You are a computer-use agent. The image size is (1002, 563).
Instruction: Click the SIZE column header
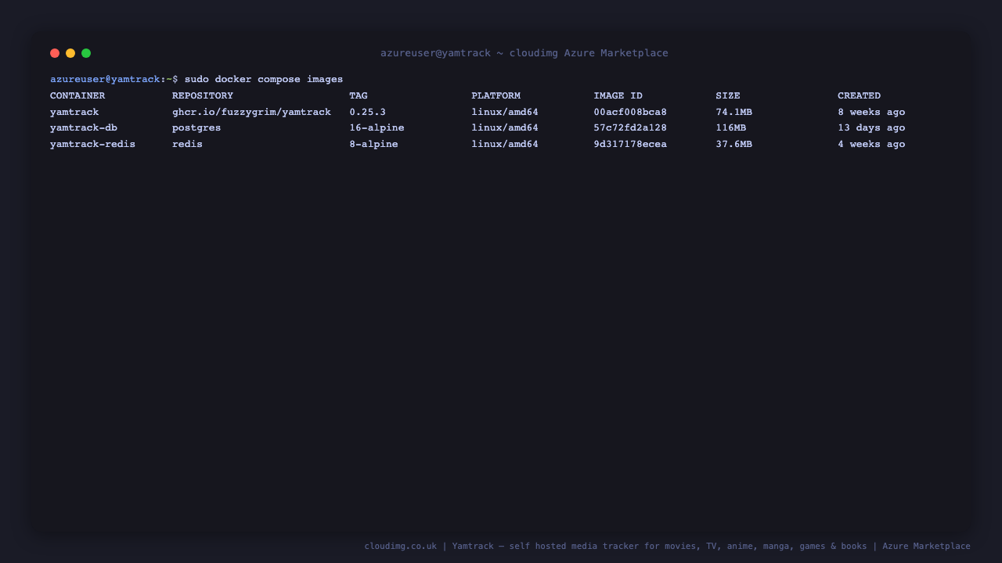(728, 96)
